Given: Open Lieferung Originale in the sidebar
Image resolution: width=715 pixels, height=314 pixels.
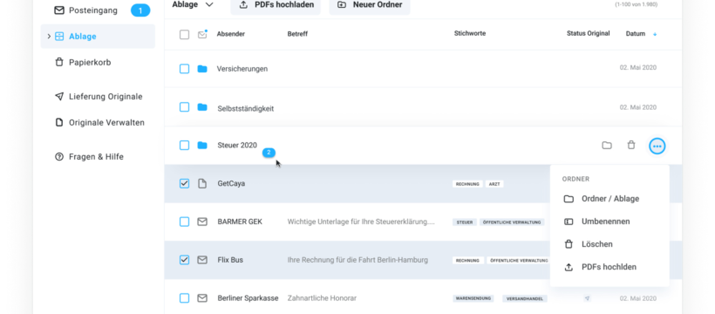Looking at the screenshot, I should coord(98,97).
